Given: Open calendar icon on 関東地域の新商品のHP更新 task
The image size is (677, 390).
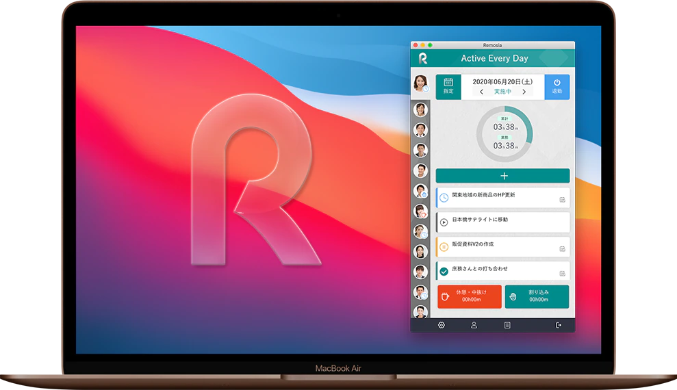Looking at the screenshot, I should pyautogui.click(x=562, y=200).
